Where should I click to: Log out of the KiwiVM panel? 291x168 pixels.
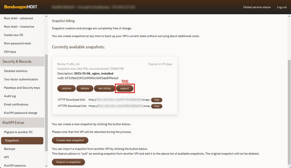(282, 7)
